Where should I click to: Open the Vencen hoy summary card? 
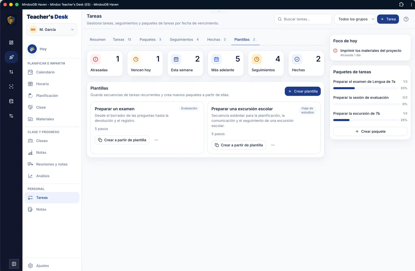click(145, 63)
